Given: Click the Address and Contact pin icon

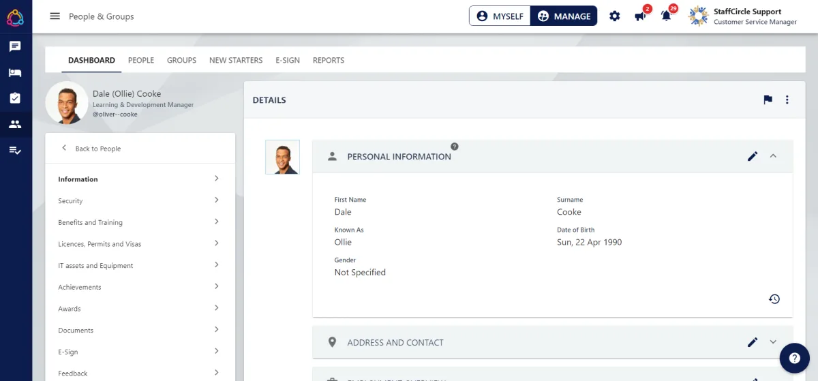Looking at the screenshot, I should 333,342.
